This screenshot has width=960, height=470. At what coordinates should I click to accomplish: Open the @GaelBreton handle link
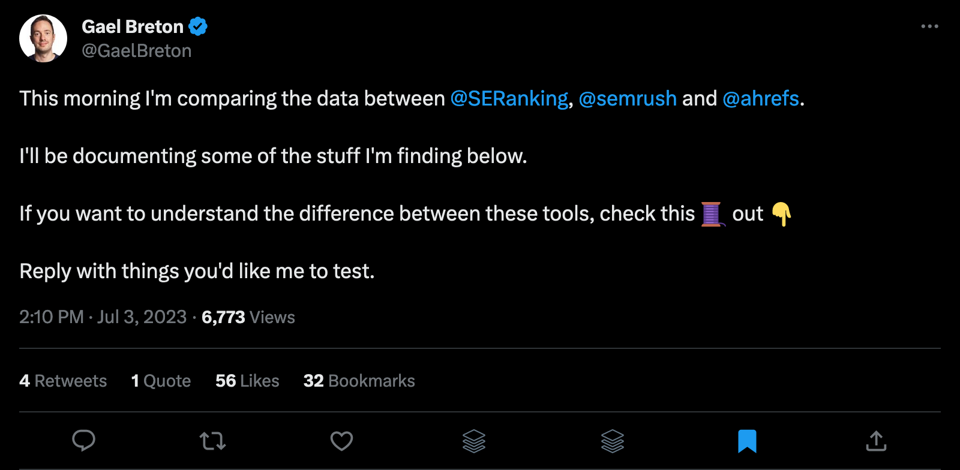(137, 51)
